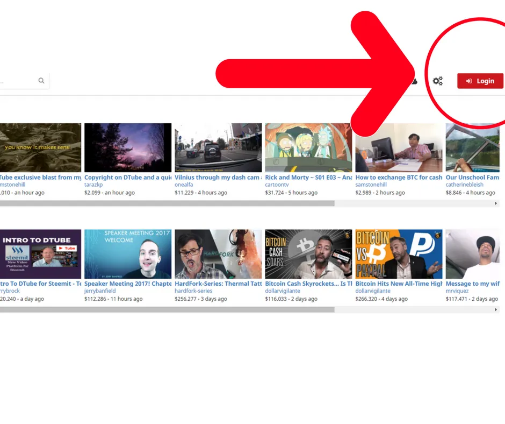Click the second row's horizontal scrollbar thumb
The image size is (505, 424).
167,310
